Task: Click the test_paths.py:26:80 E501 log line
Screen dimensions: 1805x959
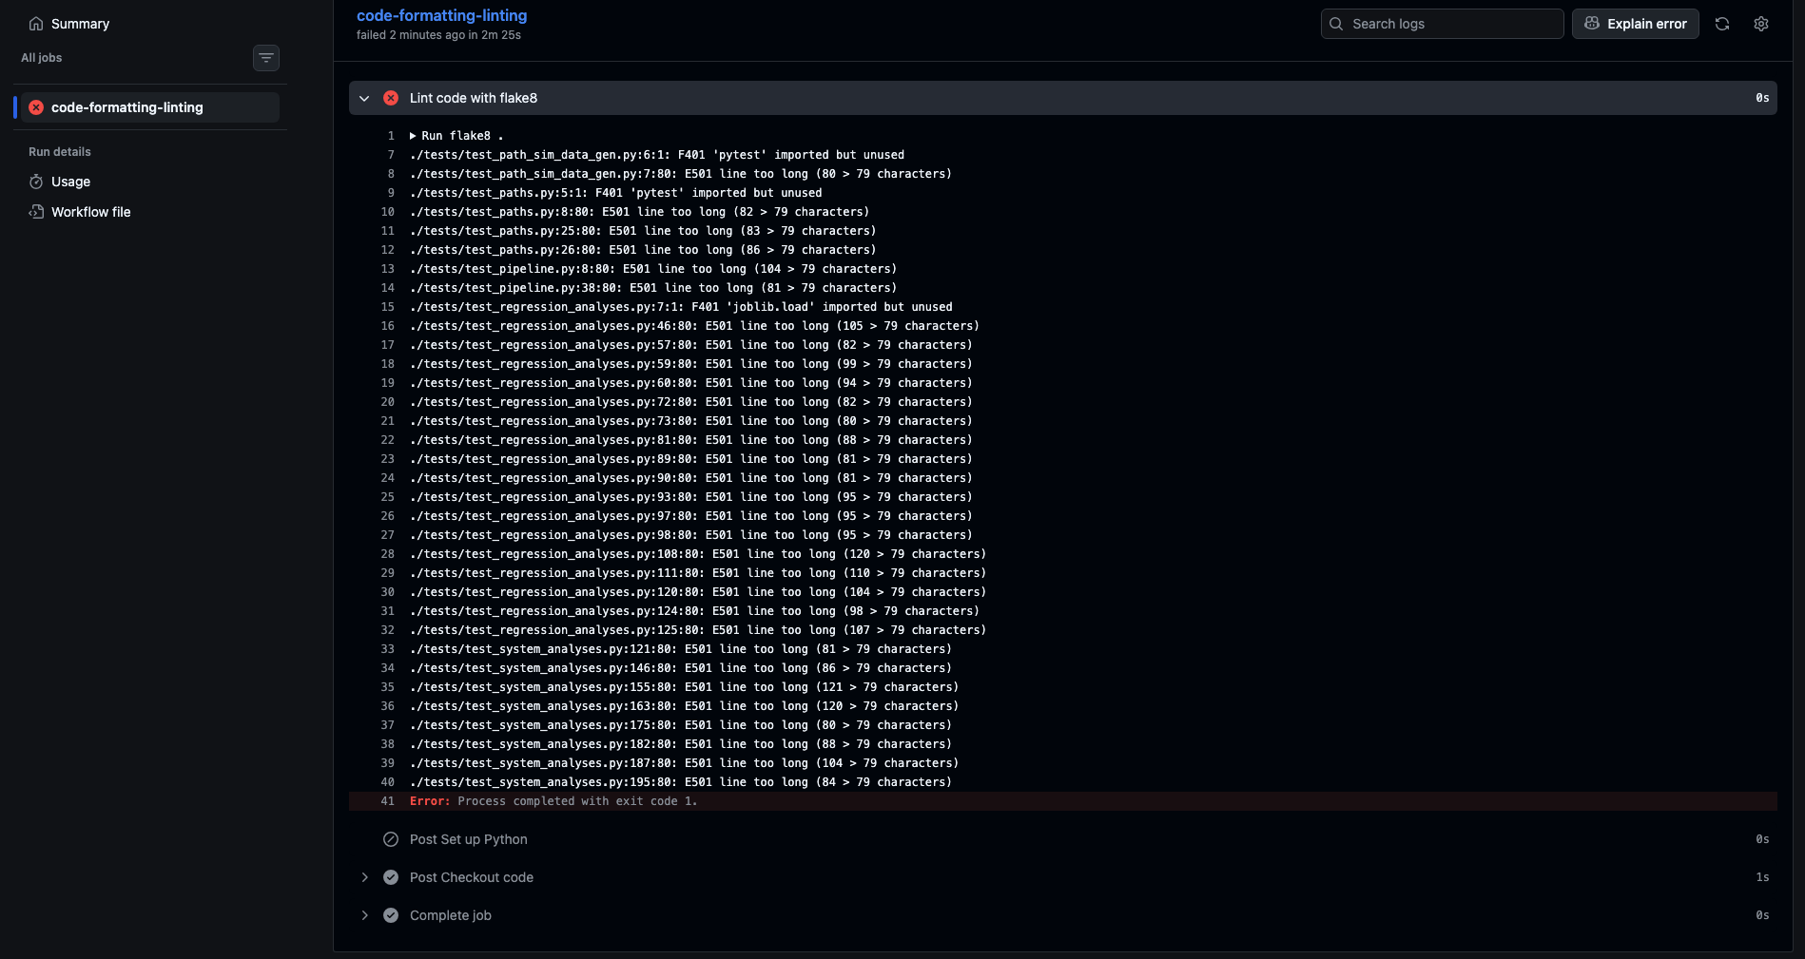Action: tap(643, 250)
